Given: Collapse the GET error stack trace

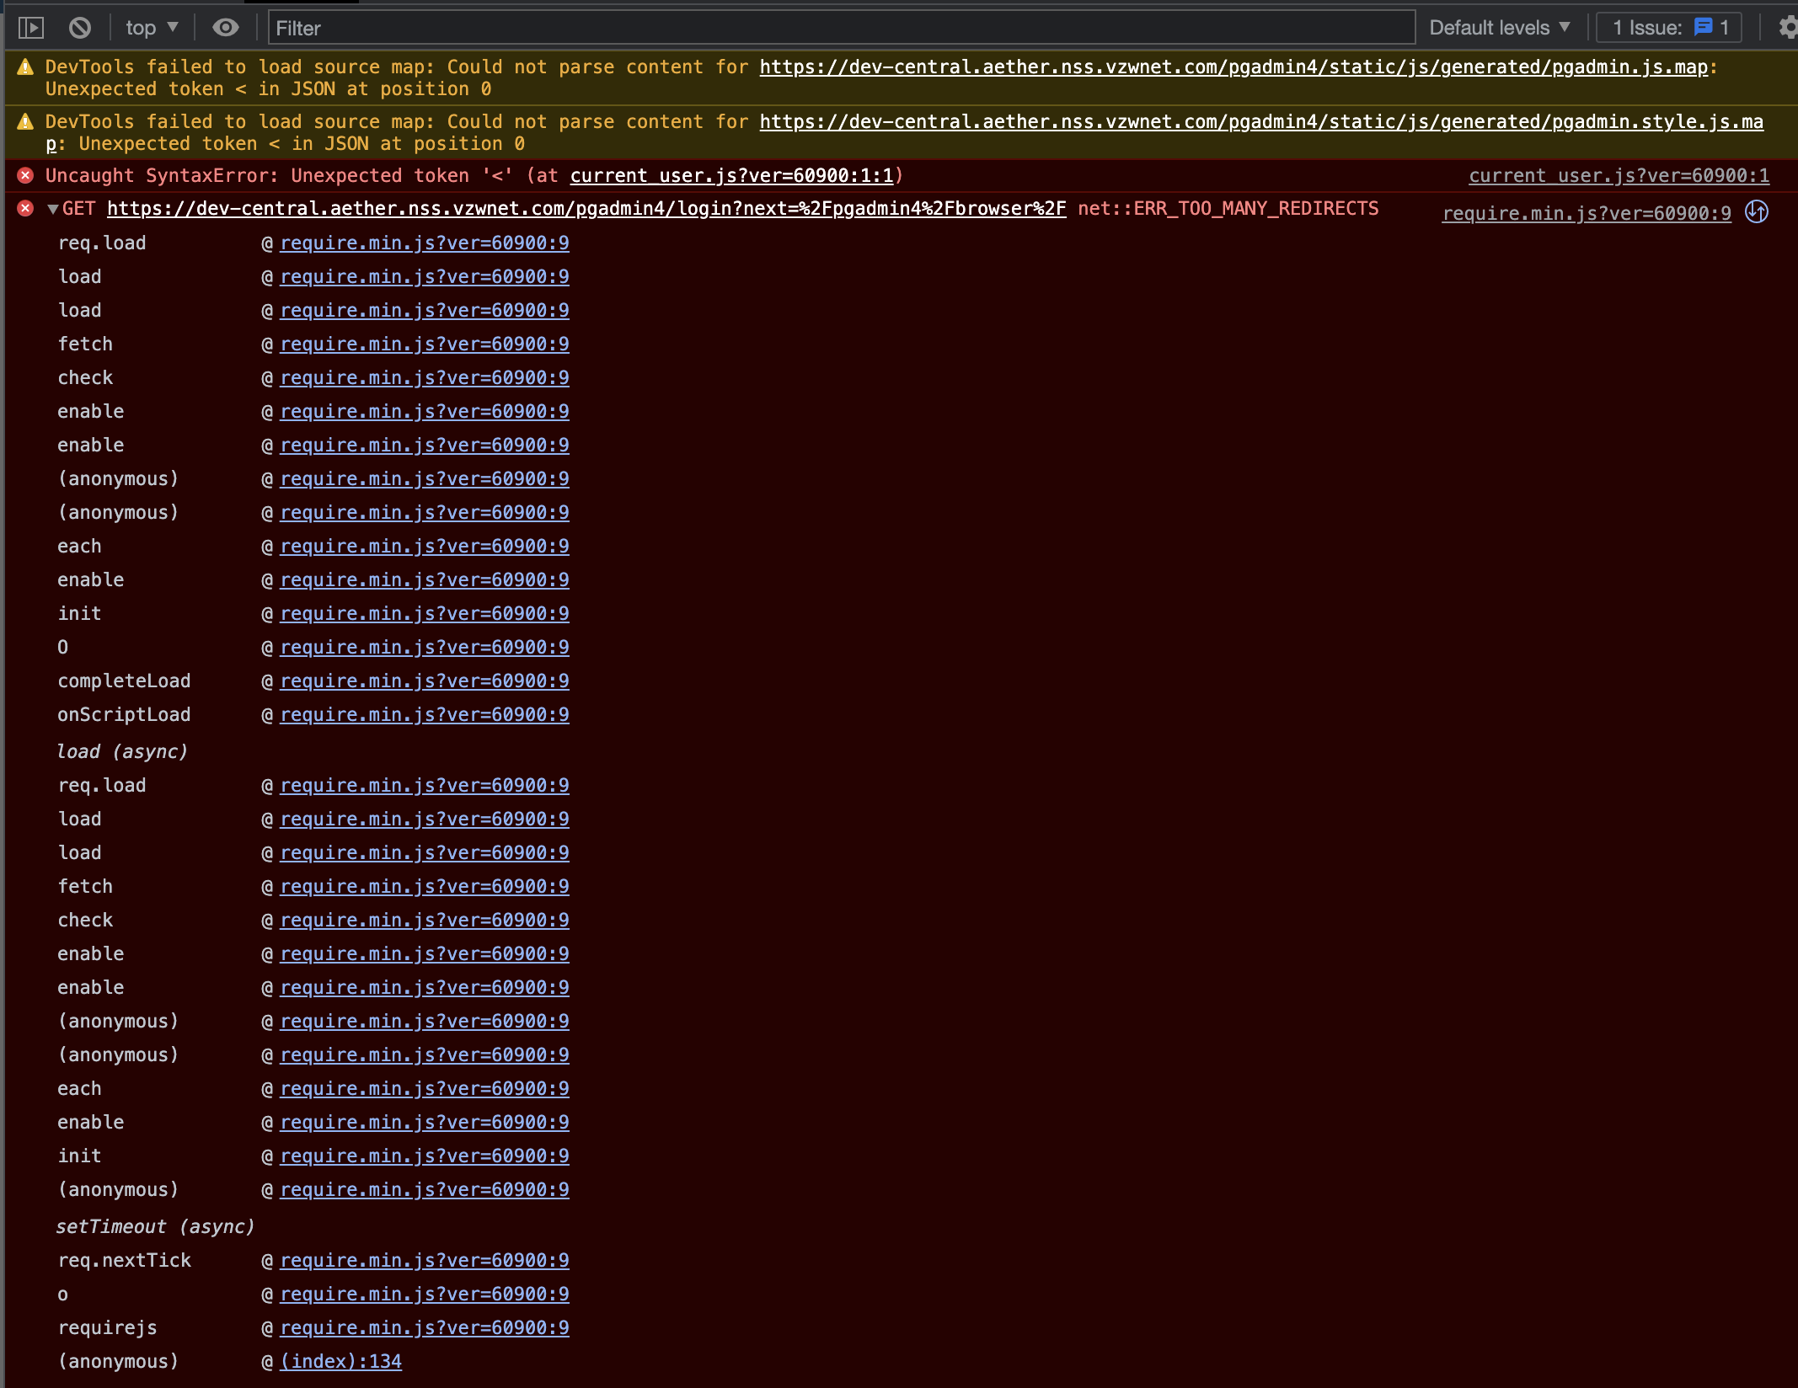Looking at the screenshot, I should tap(52, 209).
